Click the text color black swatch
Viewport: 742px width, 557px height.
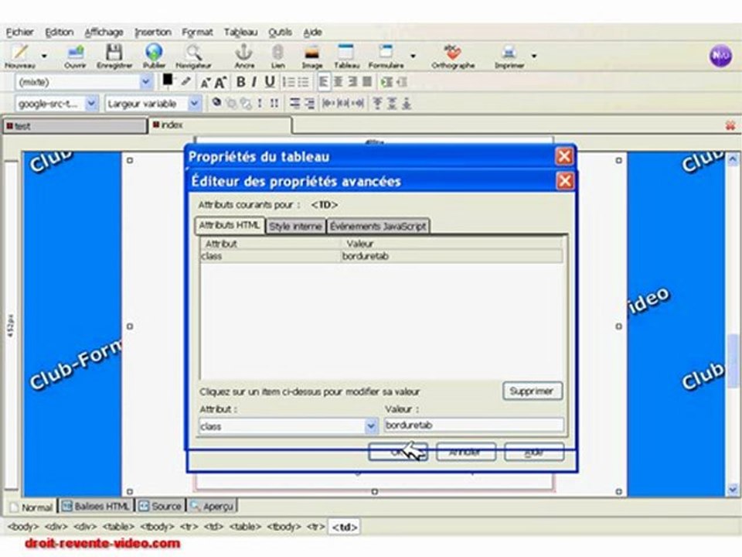168,80
